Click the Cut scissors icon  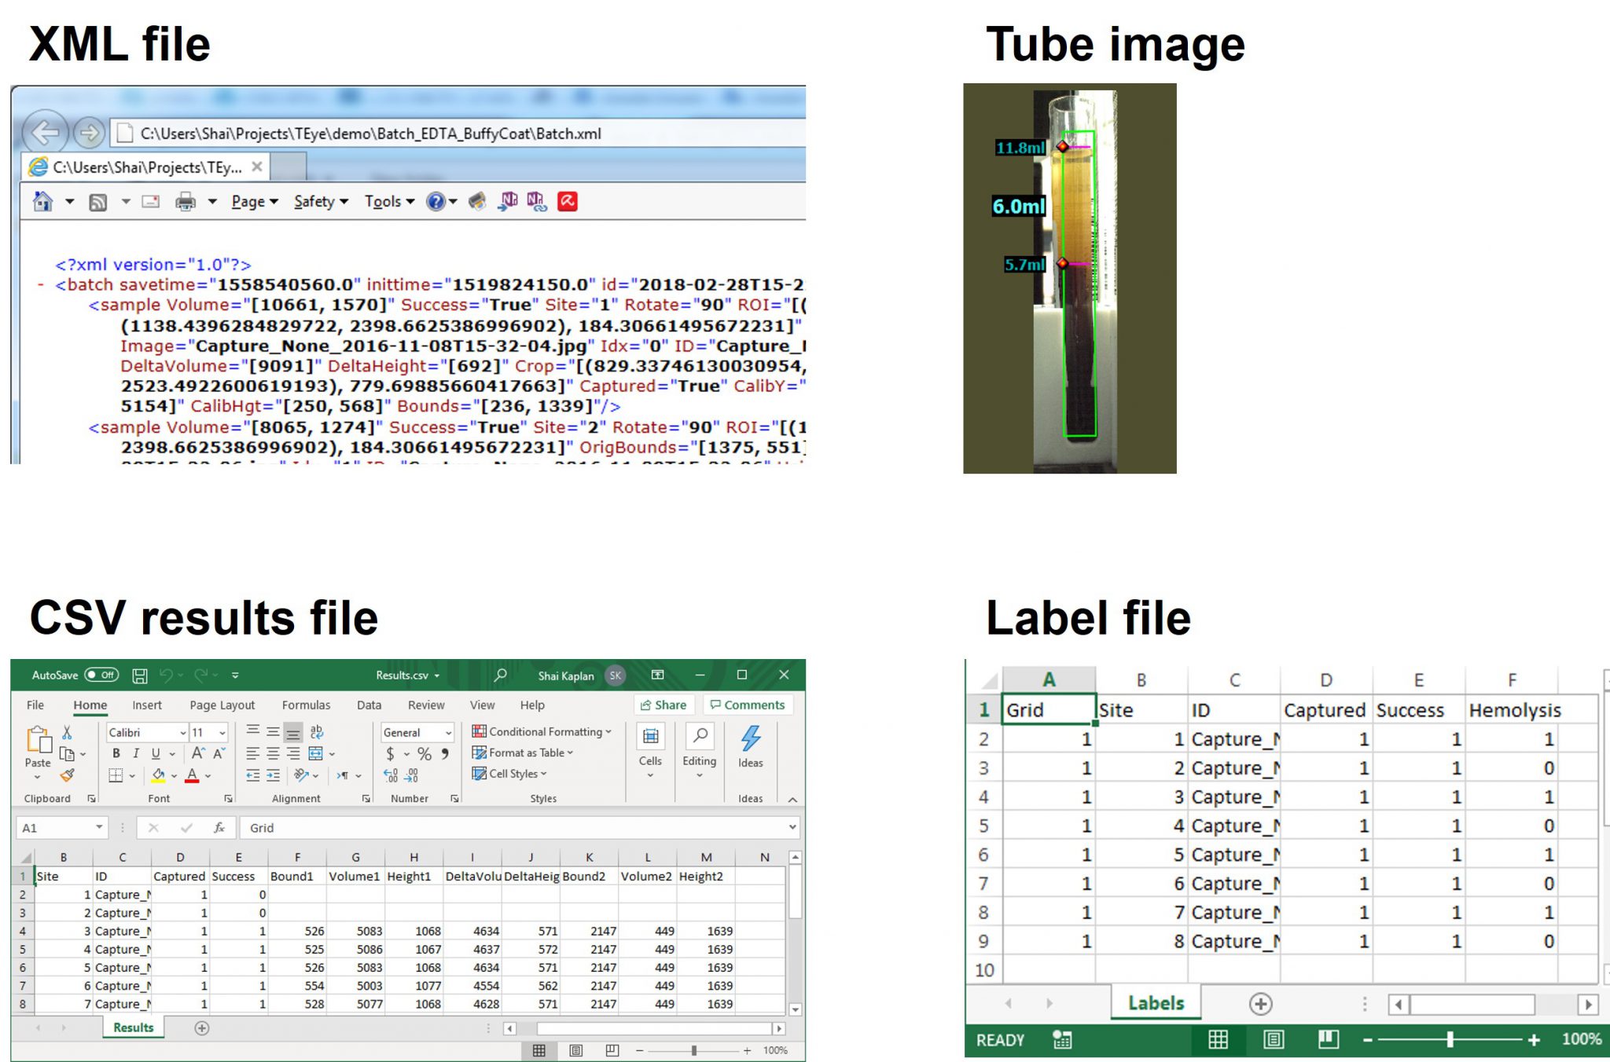pyautogui.click(x=67, y=732)
